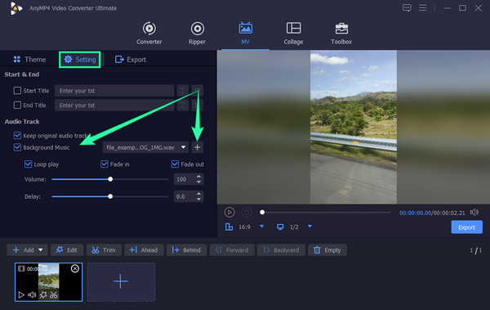This screenshot has height=310, width=490.
Task: Add background music with the plus button
Action: [197, 147]
